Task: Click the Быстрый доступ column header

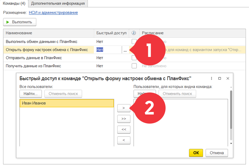Action: pos(111,33)
